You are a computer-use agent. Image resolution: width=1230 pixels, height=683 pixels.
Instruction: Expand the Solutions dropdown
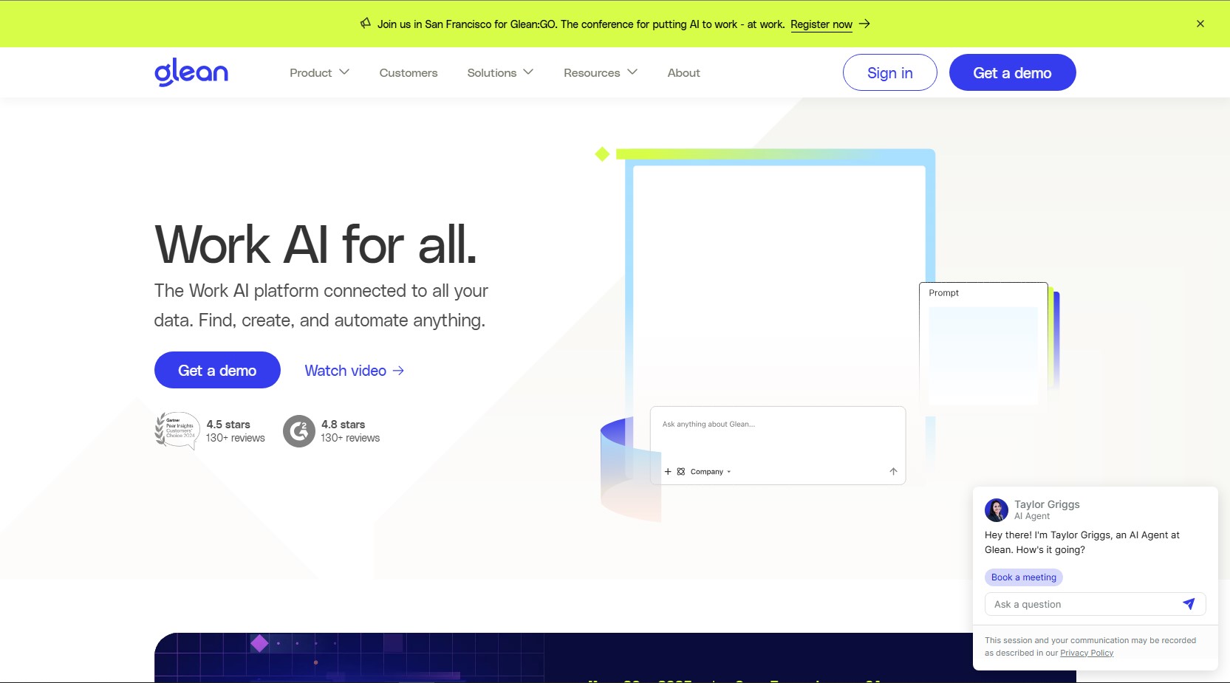[500, 72]
